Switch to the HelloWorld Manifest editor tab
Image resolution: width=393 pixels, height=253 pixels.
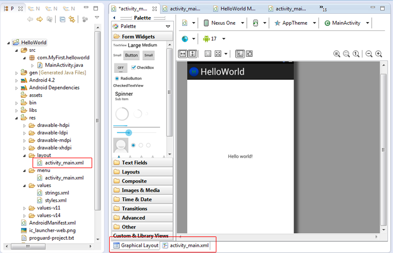[x=235, y=9]
